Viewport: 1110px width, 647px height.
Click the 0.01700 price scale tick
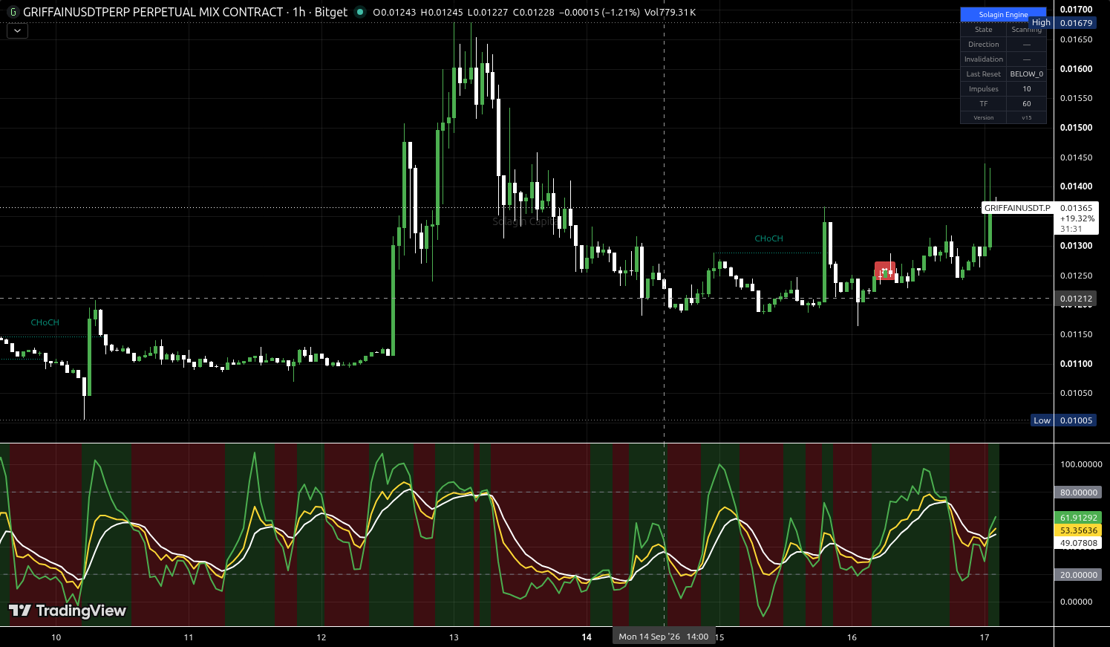pyautogui.click(x=1076, y=10)
